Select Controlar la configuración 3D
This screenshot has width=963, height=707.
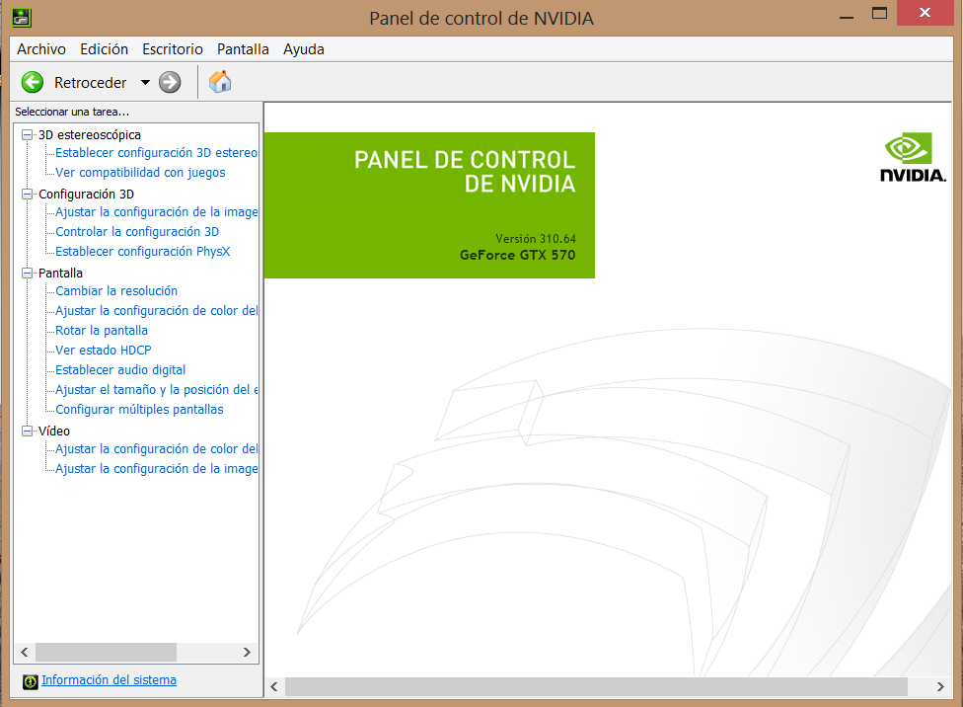point(137,232)
